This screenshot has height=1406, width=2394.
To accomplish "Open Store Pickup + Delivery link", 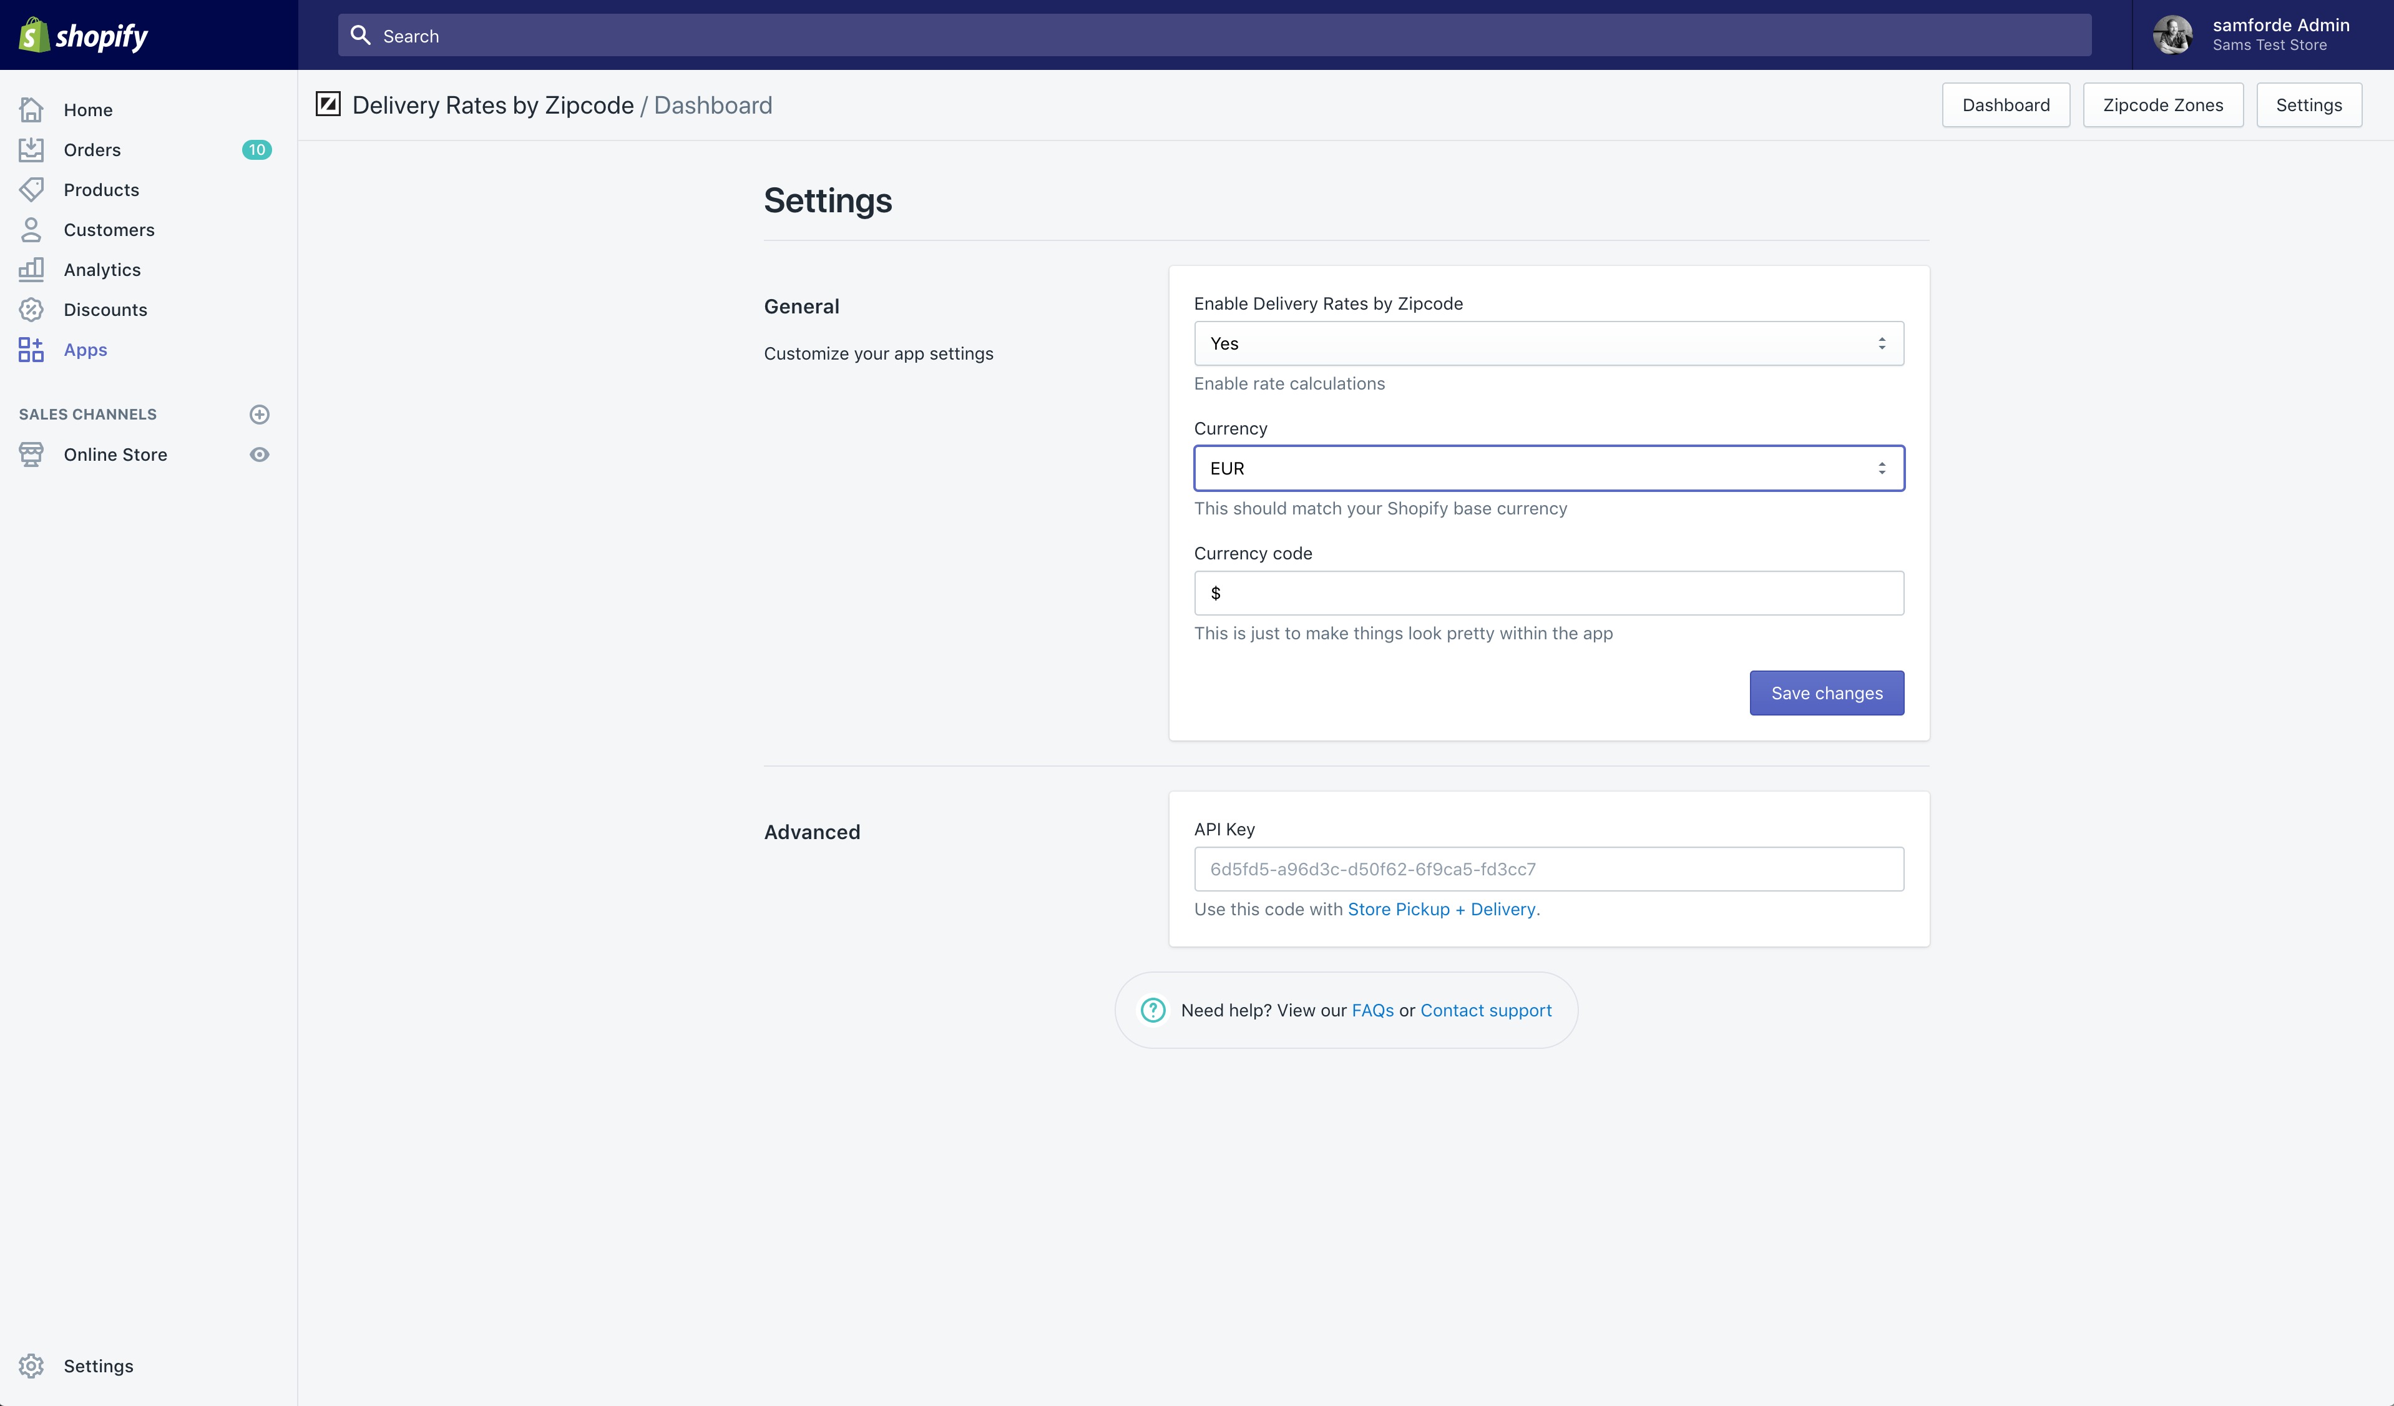I will (1441, 909).
